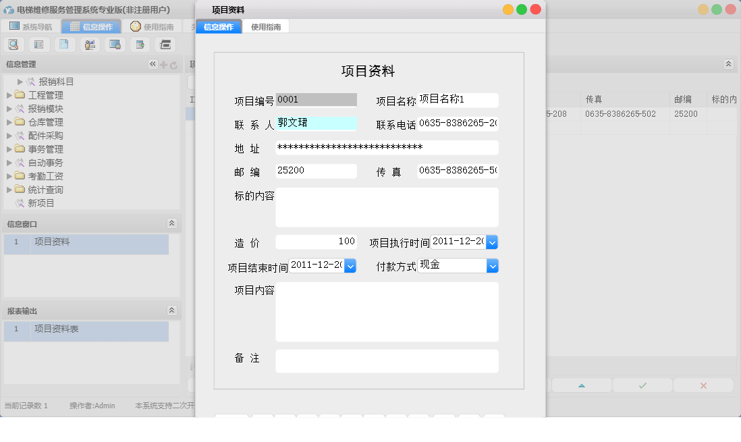Click the green checkmark confirm button
Image resolution: width=741 pixels, height=442 pixels.
tap(642, 385)
